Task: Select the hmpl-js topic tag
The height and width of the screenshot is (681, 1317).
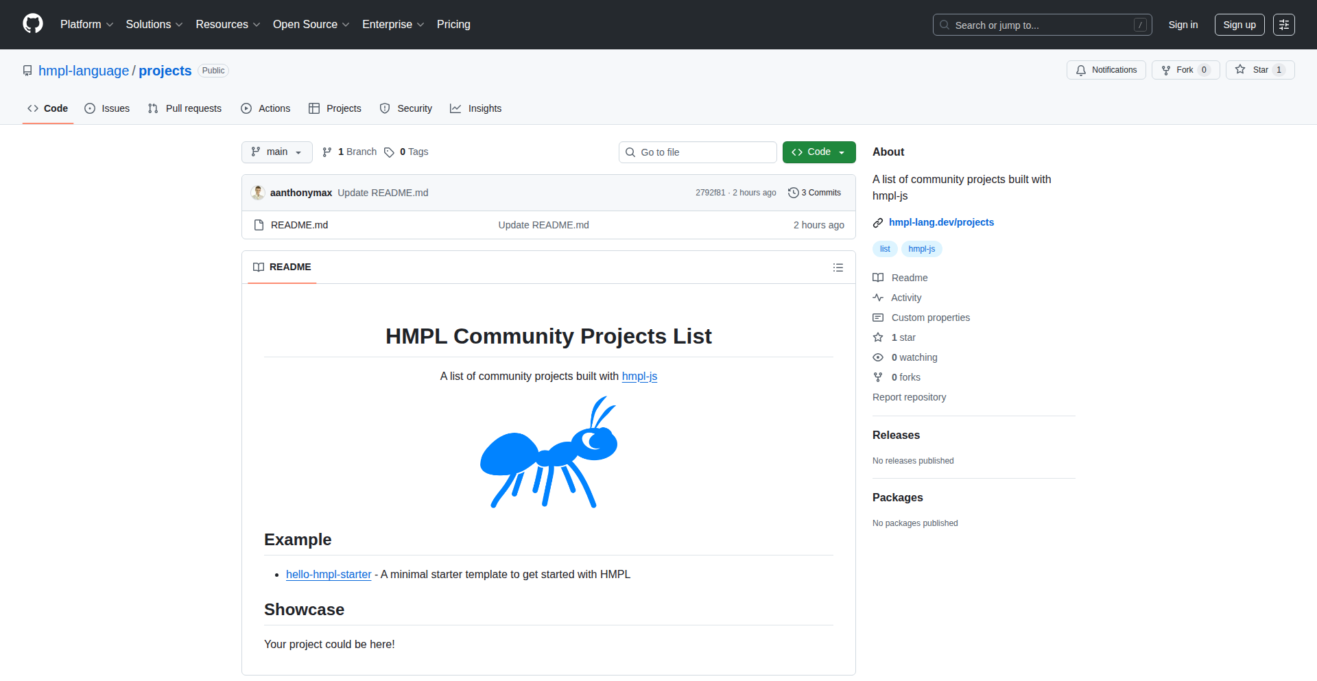Action: 921,249
